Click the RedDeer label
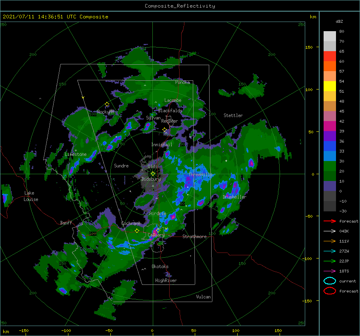This screenshot has height=336, width=360. click(170, 121)
